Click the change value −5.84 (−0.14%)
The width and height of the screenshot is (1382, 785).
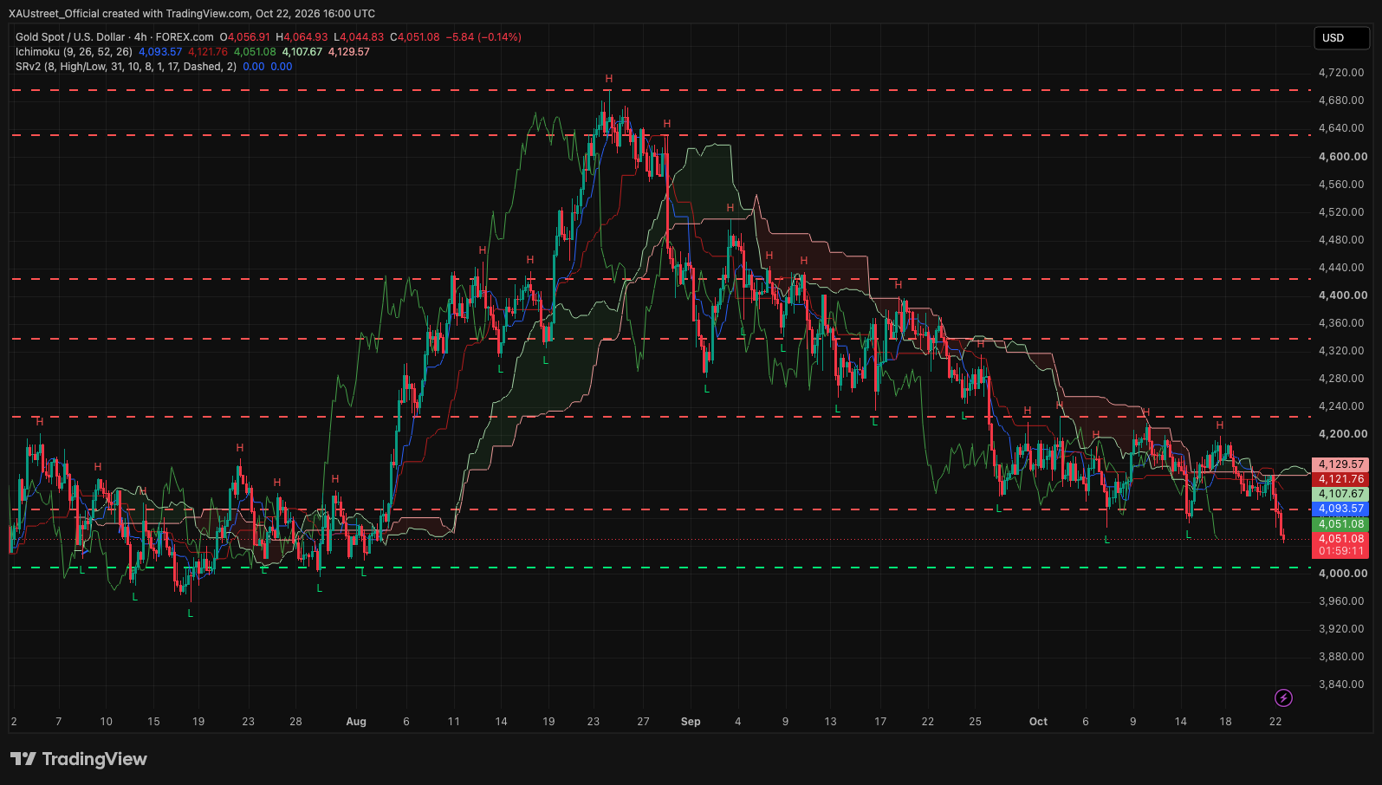[483, 37]
